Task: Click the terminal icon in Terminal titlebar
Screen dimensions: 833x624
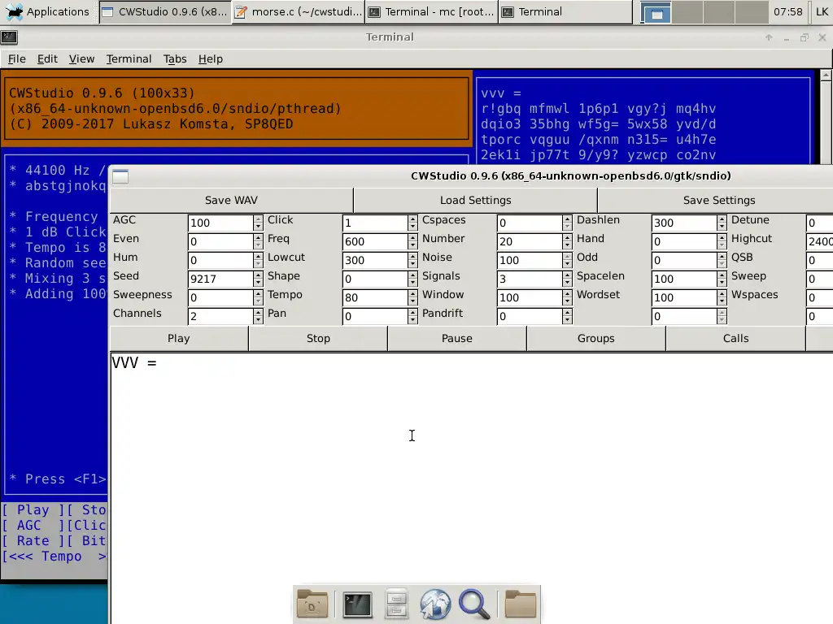Action: pyautogui.click(x=9, y=37)
